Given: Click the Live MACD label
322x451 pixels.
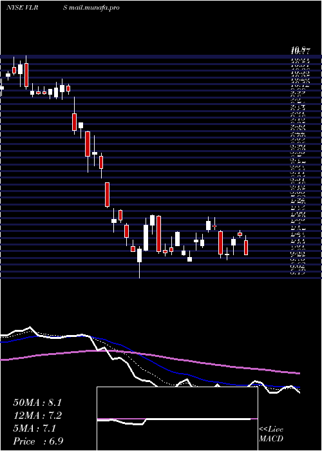Looking at the screenshot, I should 271,434.
